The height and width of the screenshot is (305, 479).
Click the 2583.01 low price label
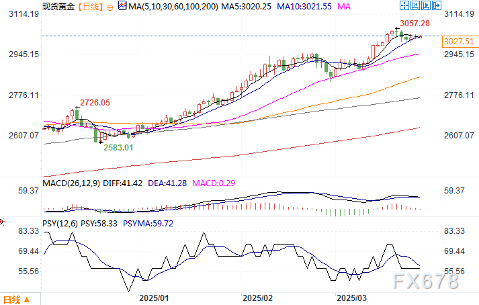118,148
